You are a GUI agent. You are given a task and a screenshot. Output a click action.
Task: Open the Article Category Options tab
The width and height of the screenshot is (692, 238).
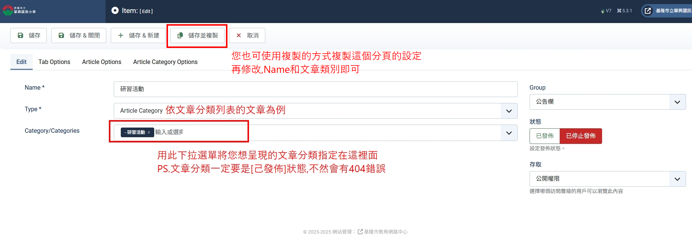tap(165, 62)
